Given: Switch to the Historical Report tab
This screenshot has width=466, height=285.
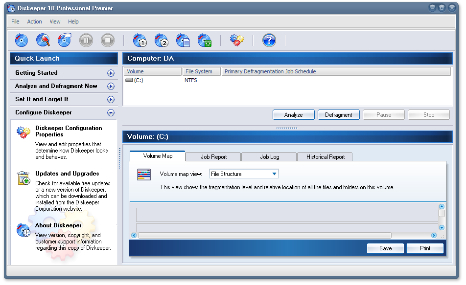Looking at the screenshot, I should (x=326, y=157).
